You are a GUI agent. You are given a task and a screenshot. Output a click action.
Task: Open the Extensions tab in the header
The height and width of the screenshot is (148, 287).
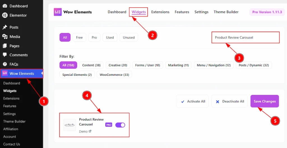pyautogui.click(x=160, y=12)
